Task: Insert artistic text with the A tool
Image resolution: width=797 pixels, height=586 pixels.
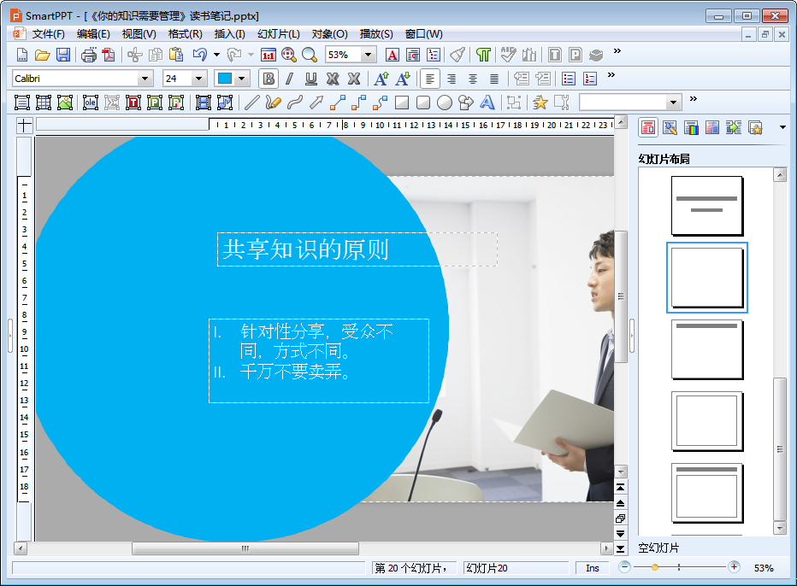Action: [x=487, y=103]
